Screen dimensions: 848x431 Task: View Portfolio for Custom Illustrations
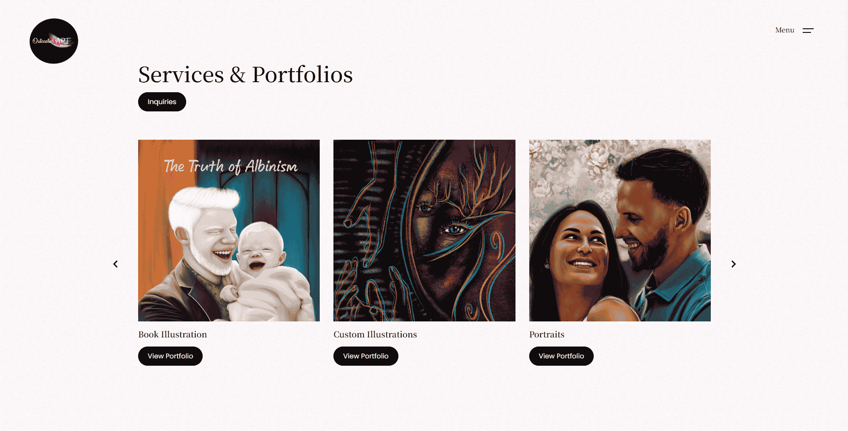[x=365, y=356]
